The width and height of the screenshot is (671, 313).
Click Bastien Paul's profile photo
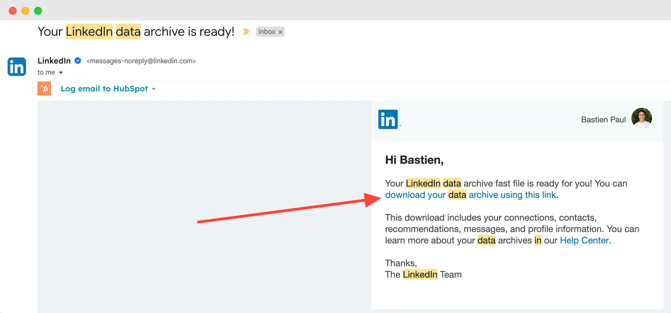coord(642,118)
